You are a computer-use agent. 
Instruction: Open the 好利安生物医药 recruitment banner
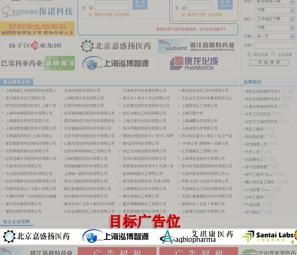click(x=38, y=29)
